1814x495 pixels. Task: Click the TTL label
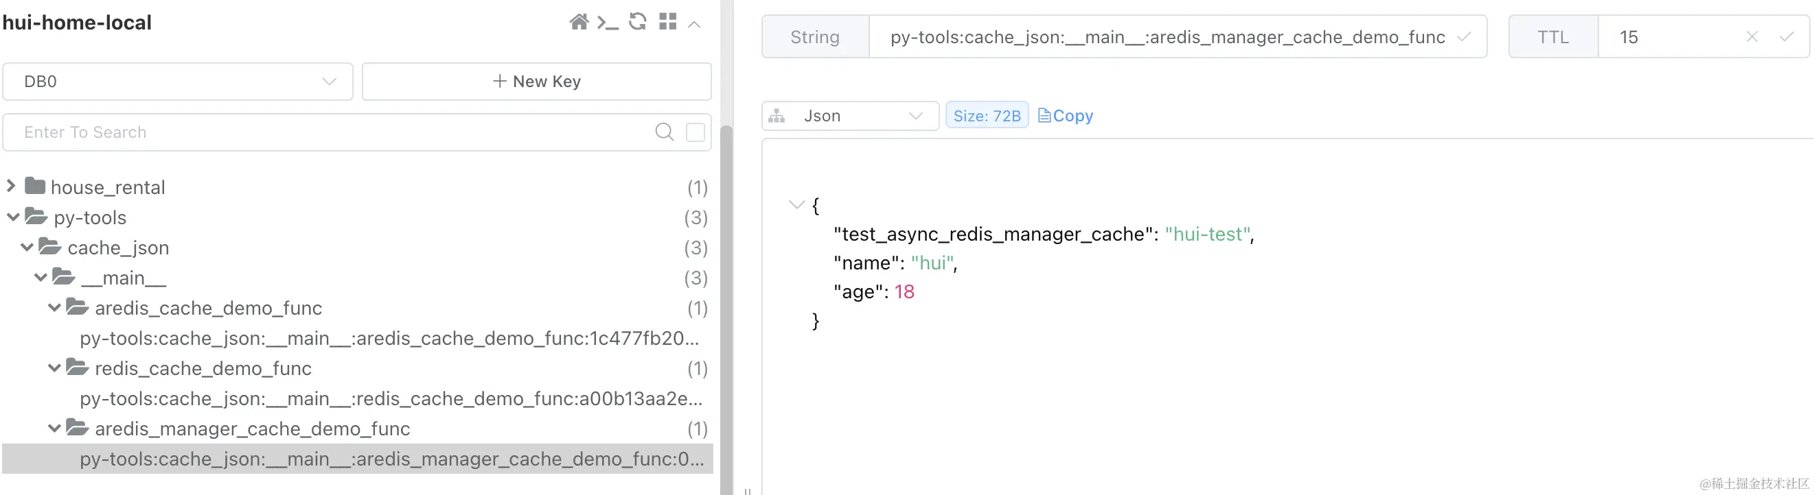click(1554, 36)
